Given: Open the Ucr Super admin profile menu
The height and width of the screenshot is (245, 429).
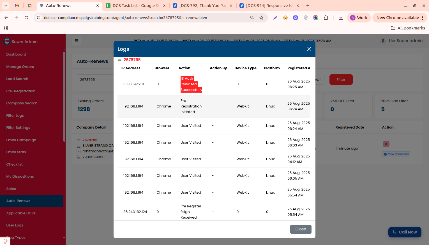Looking at the screenshot, I should point(402,41).
